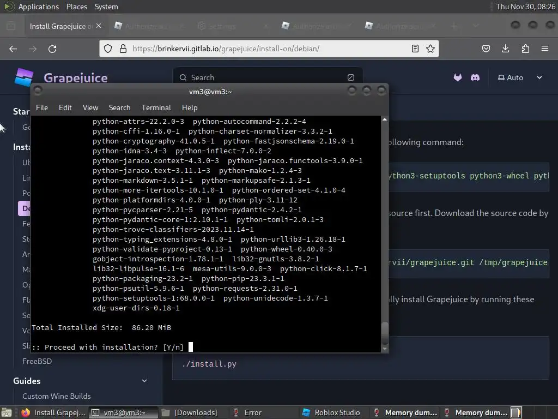Open the terminal File menu
The height and width of the screenshot is (419, 558).
pos(41,107)
